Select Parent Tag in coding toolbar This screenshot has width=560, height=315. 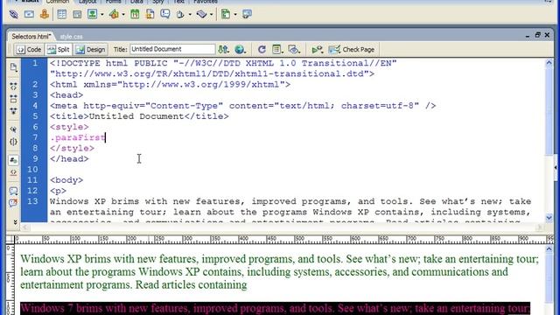(x=14, y=129)
